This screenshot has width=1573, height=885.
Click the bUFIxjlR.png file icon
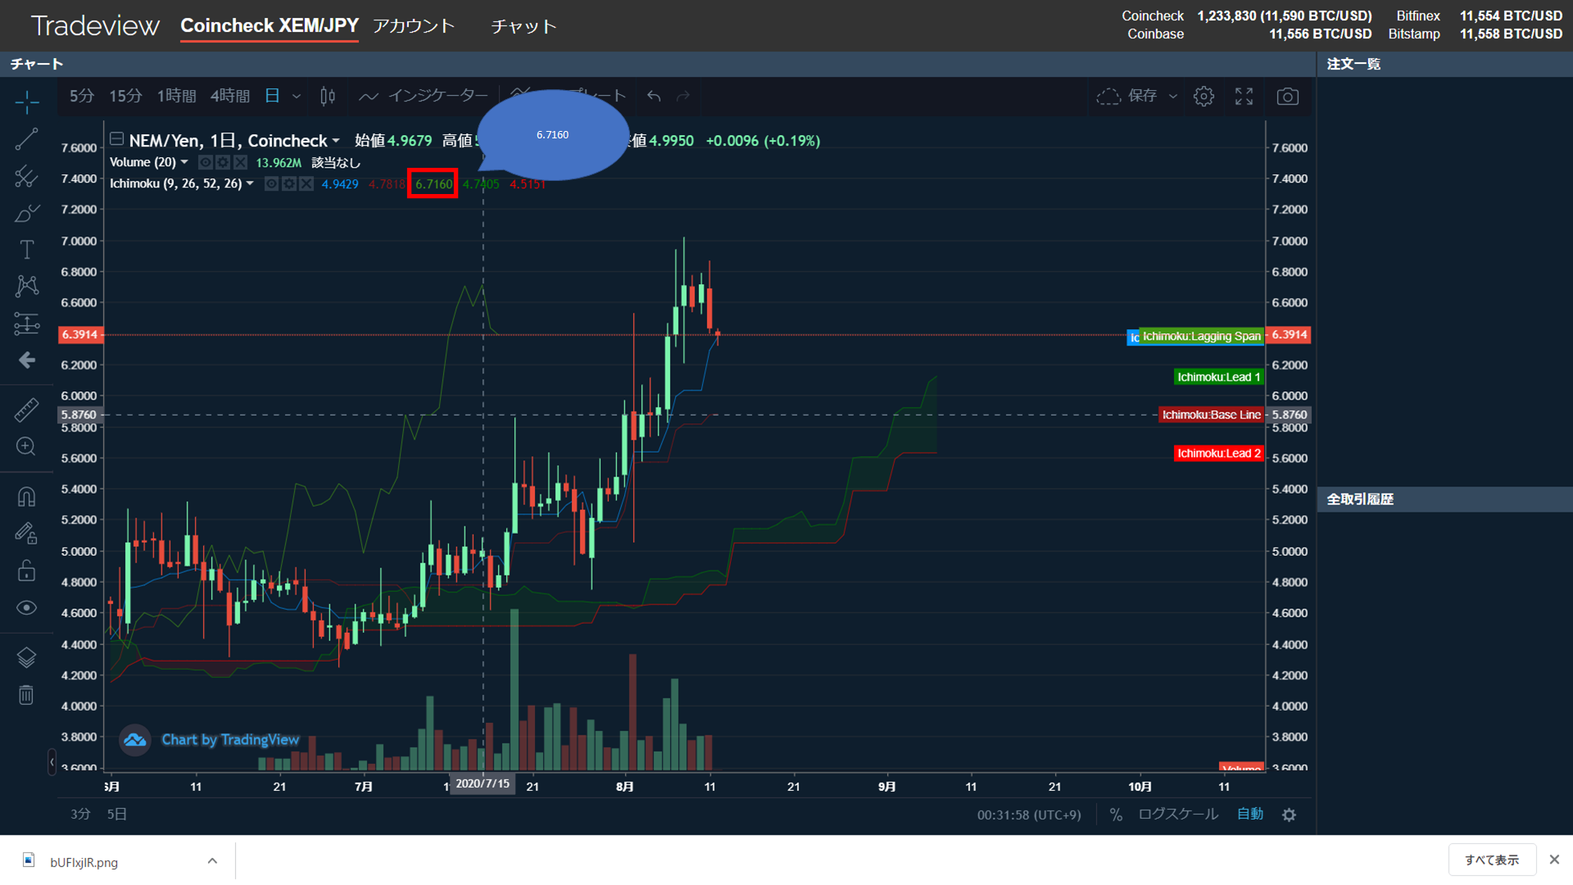29,860
